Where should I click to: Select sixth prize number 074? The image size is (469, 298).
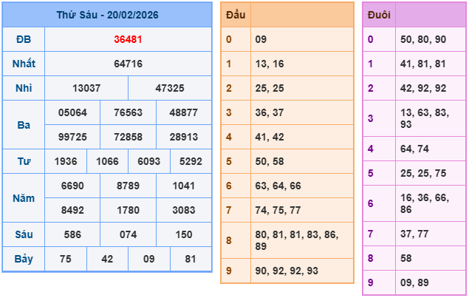coord(129,234)
